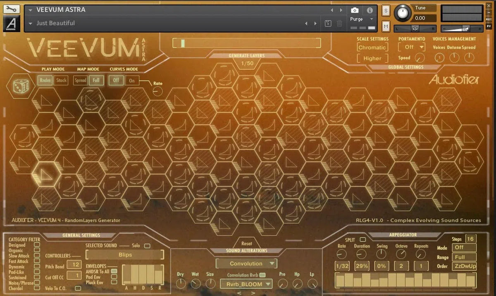Click the Portamento Speed knob
Screen dimensions: 496x296
(x=421, y=58)
